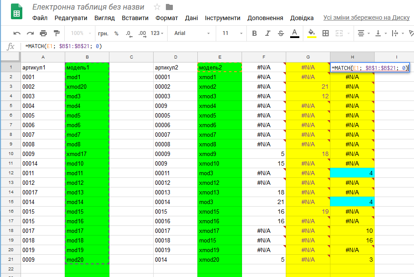Select cyan cell H12 with value 4
Screen dimensions: 414x277
352,173
